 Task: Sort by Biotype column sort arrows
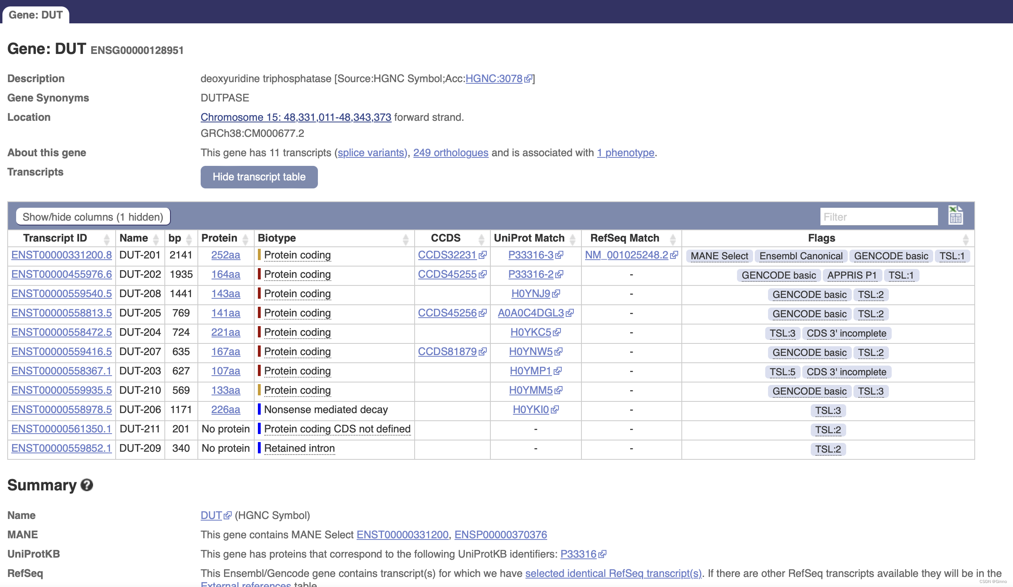tap(406, 239)
